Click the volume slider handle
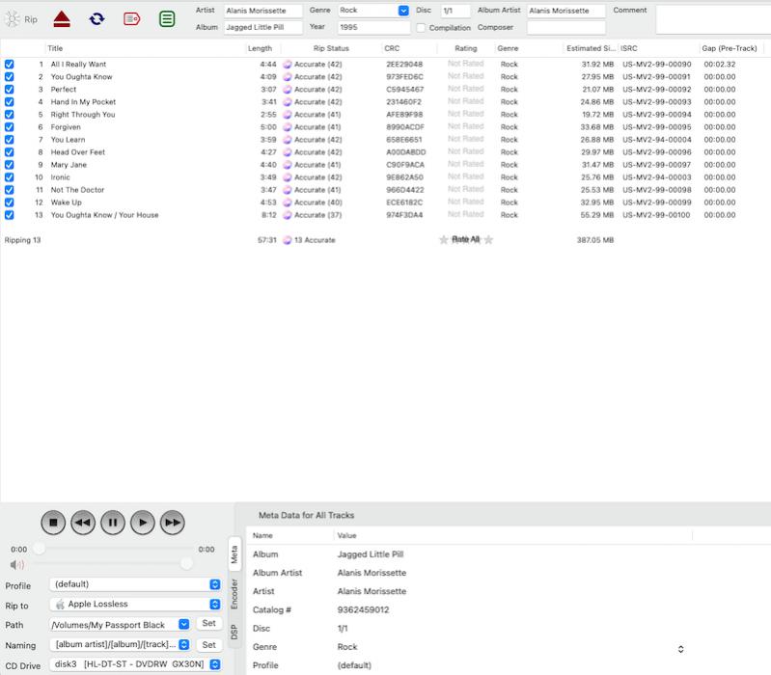 186,563
